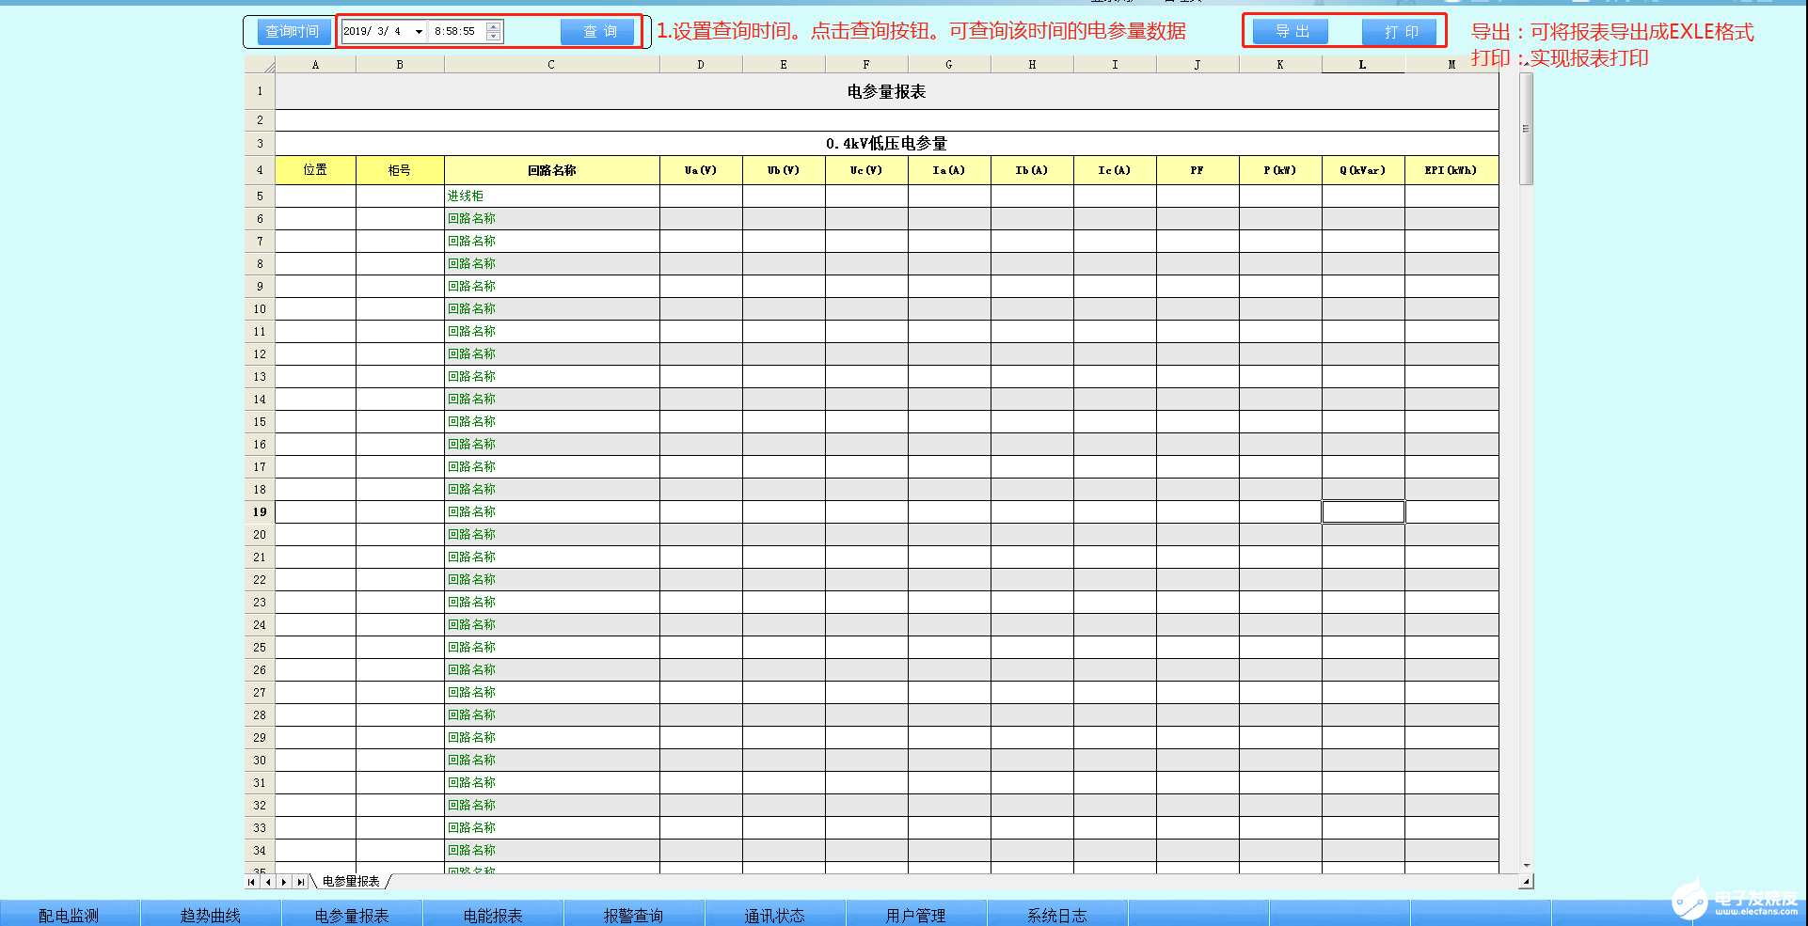Go to previous sheet with navigation arrow
Viewport: 1808px width, 926px height.
coord(268,882)
